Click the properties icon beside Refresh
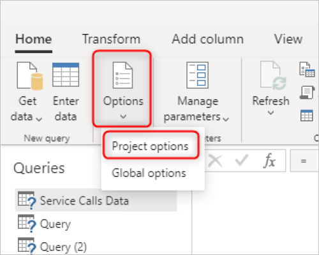Image resolution: width=319 pixels, height=255 pixels. 307,70
